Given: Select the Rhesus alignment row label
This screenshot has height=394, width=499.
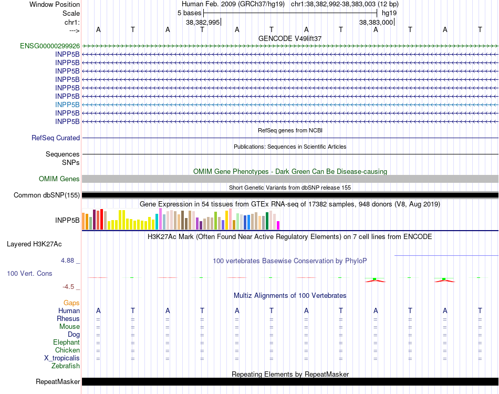Looking at the screenshot, I should pos(68,318).
